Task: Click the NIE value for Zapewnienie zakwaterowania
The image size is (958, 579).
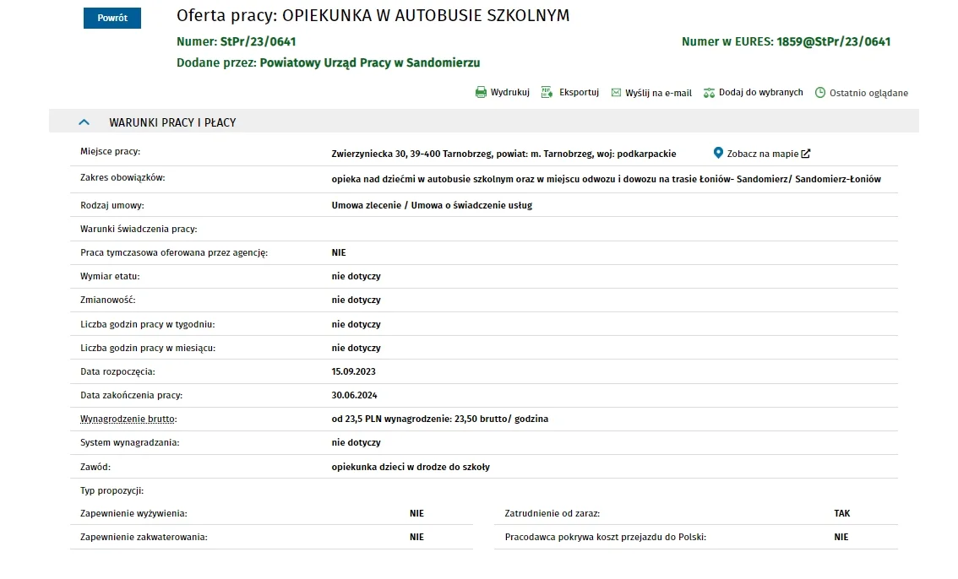Action: coord(416,538)
